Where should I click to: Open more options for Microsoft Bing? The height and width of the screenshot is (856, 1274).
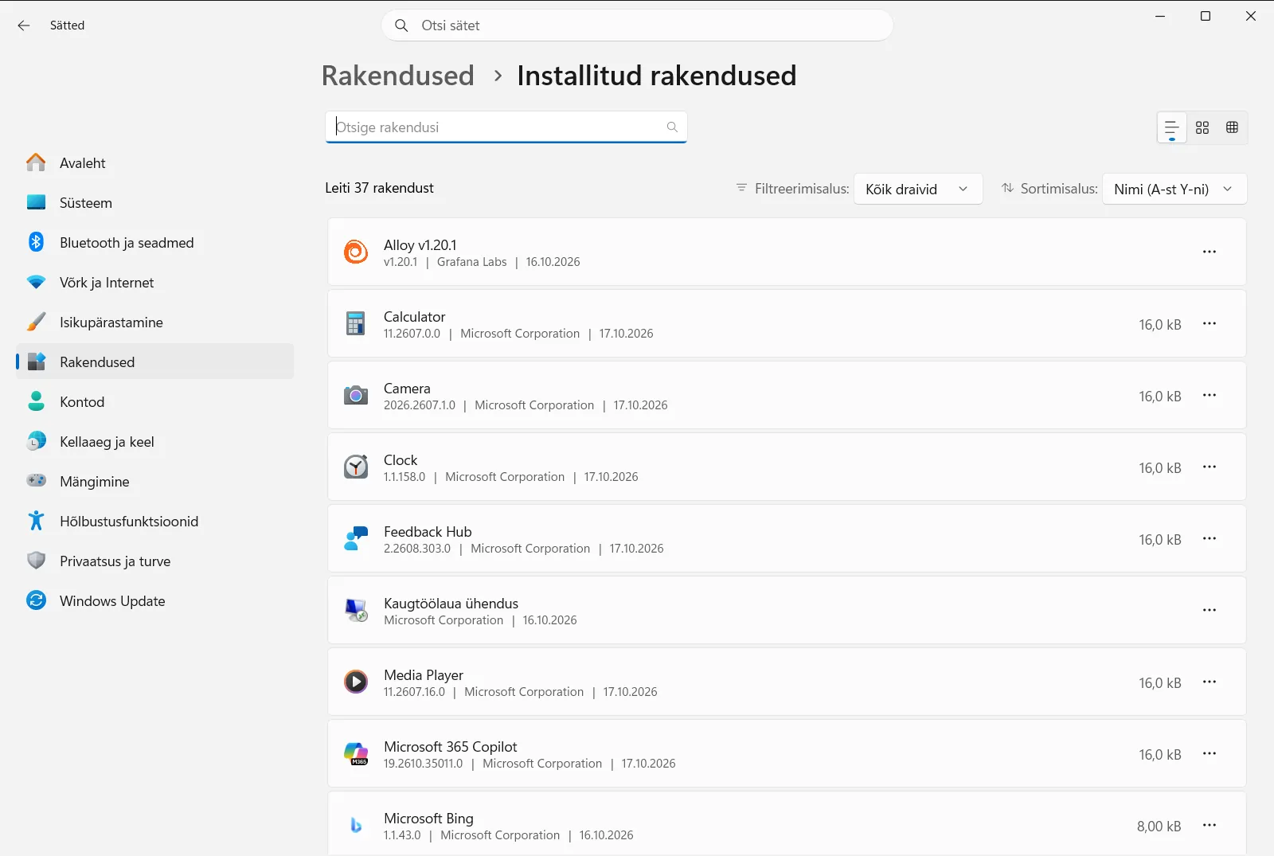[x=1210, y=825]
